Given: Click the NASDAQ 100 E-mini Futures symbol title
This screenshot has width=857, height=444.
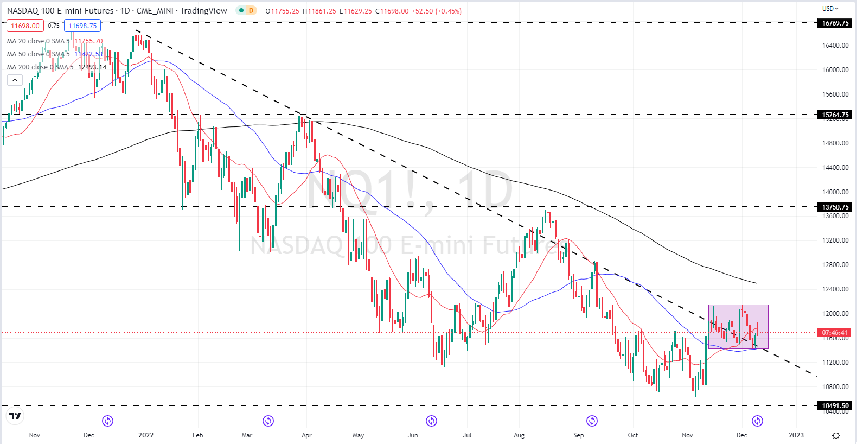Looking at the screenshot, I should coord(60,10).
